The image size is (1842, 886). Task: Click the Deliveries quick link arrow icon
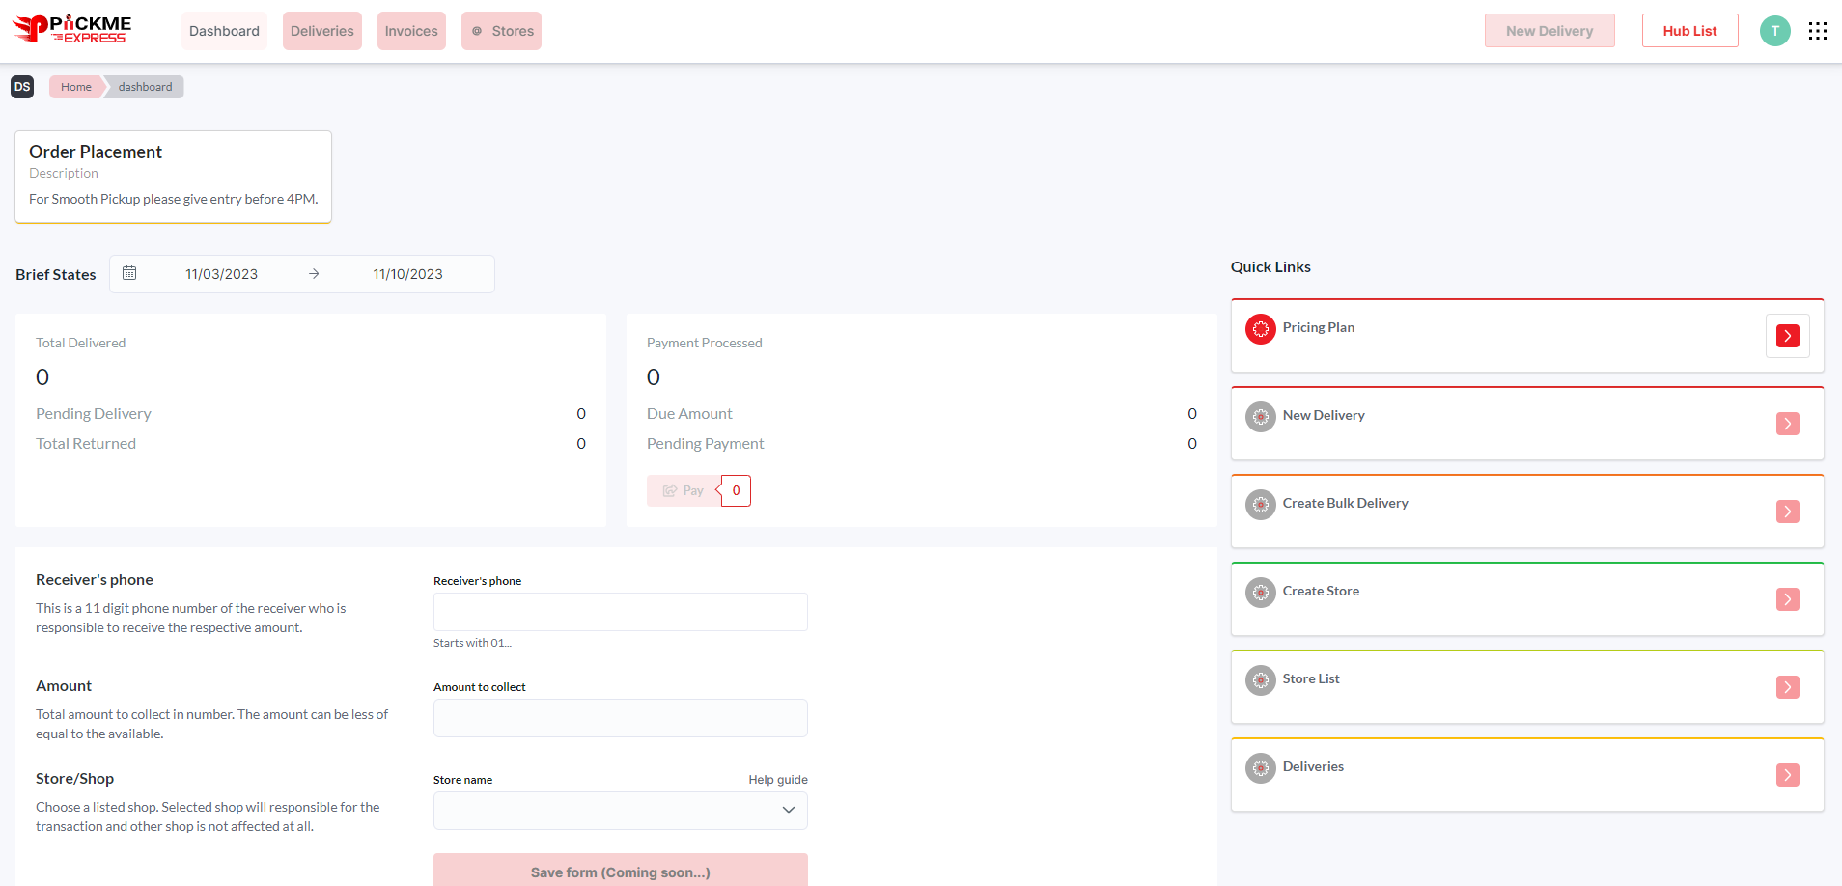(x=1787, y=775)
